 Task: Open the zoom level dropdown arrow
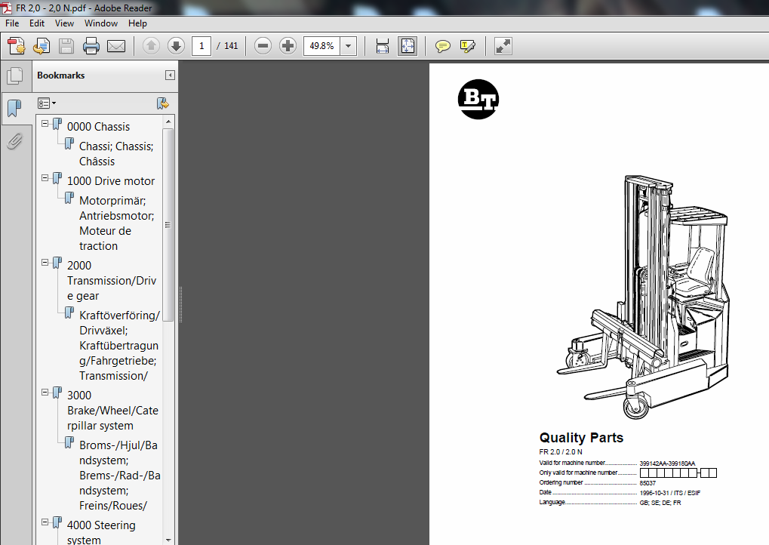point(348,46)
